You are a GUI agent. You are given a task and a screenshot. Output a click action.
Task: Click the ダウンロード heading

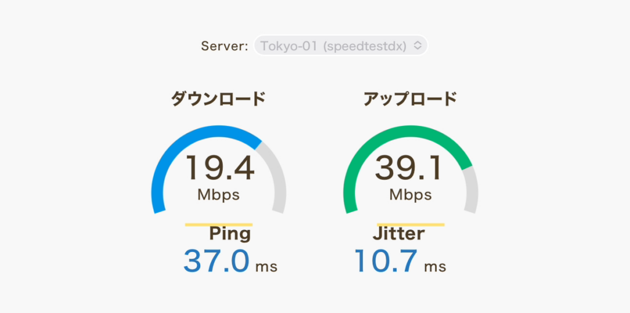pos(218,99)
